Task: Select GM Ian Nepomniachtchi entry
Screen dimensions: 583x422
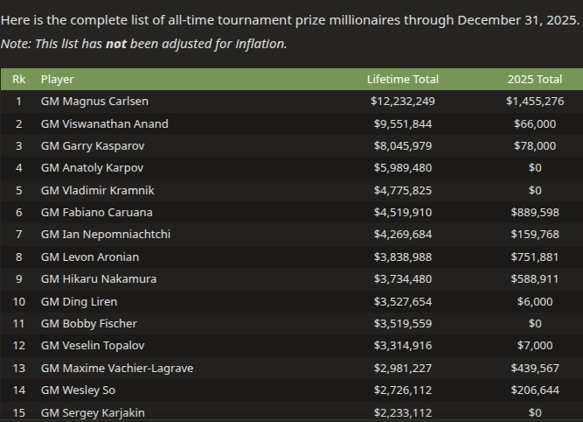Action: [x=106, y=235]
